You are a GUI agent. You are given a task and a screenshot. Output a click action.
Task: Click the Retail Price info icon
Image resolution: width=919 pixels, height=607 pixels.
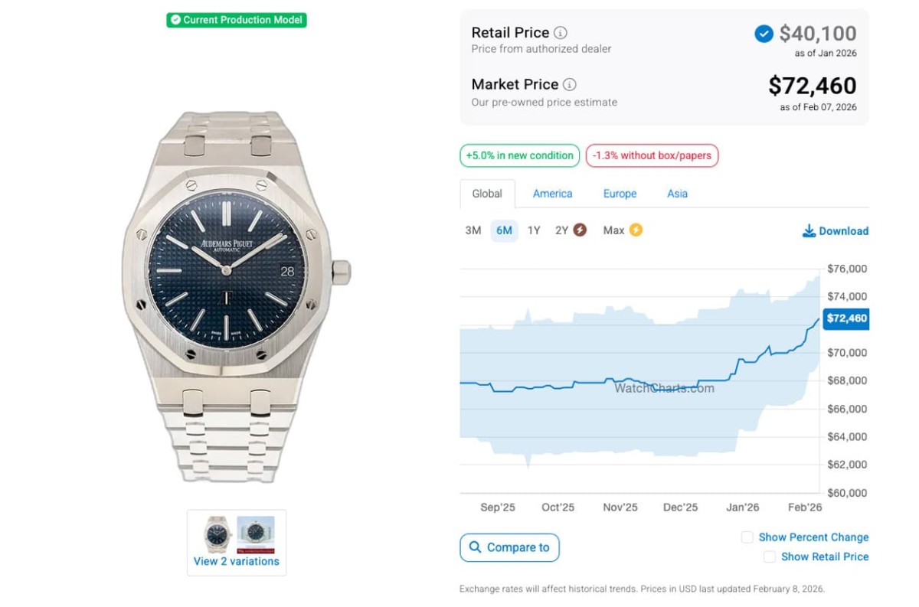tap(561, 33)
